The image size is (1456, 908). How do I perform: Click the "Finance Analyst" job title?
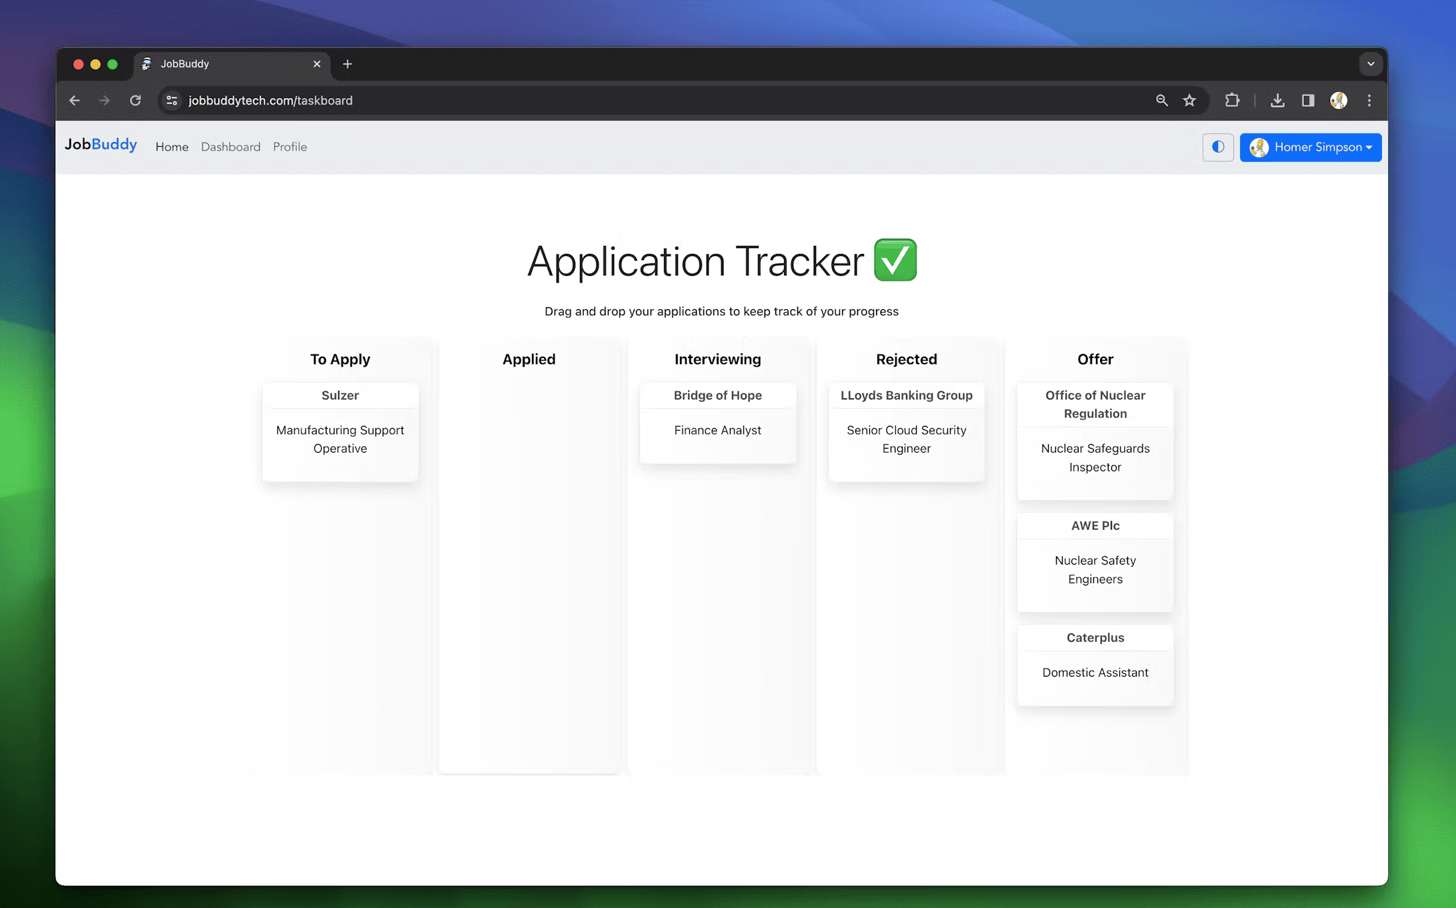(x=718, y=430)
